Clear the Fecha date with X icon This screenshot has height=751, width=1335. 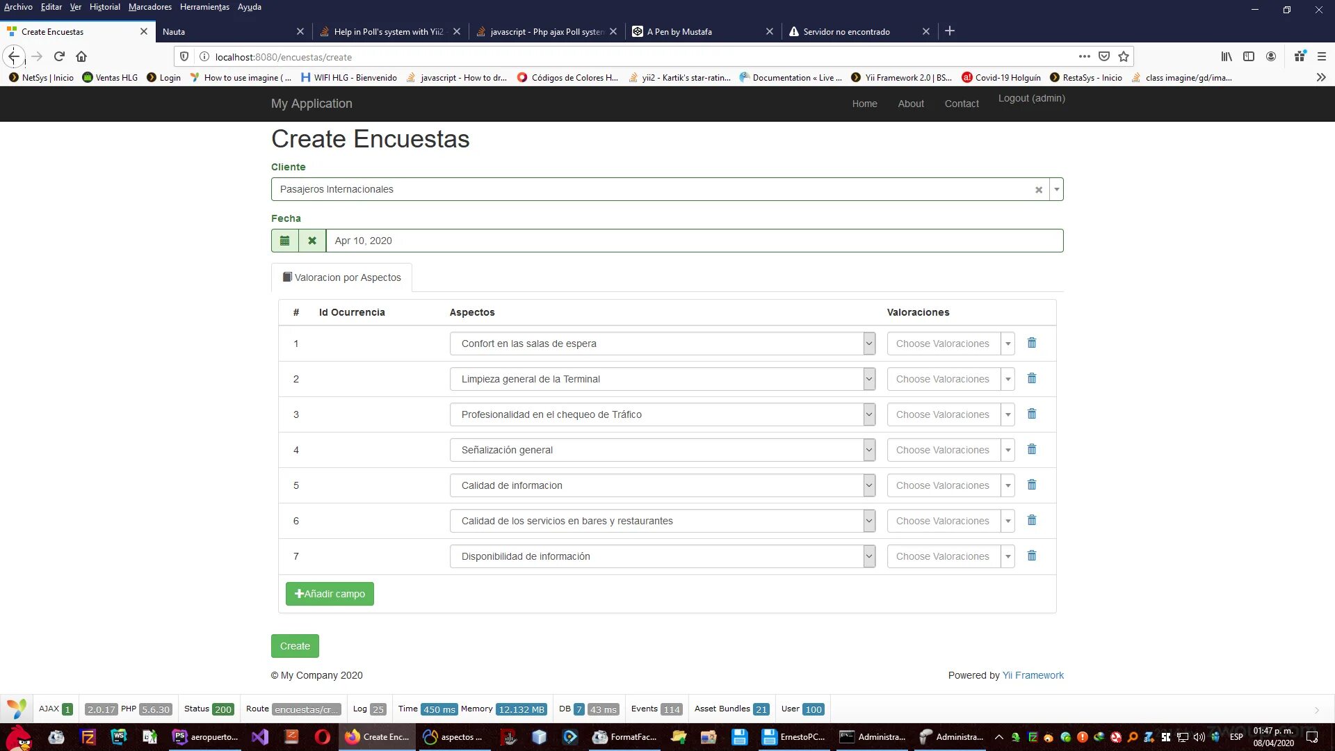pos(312,241)
